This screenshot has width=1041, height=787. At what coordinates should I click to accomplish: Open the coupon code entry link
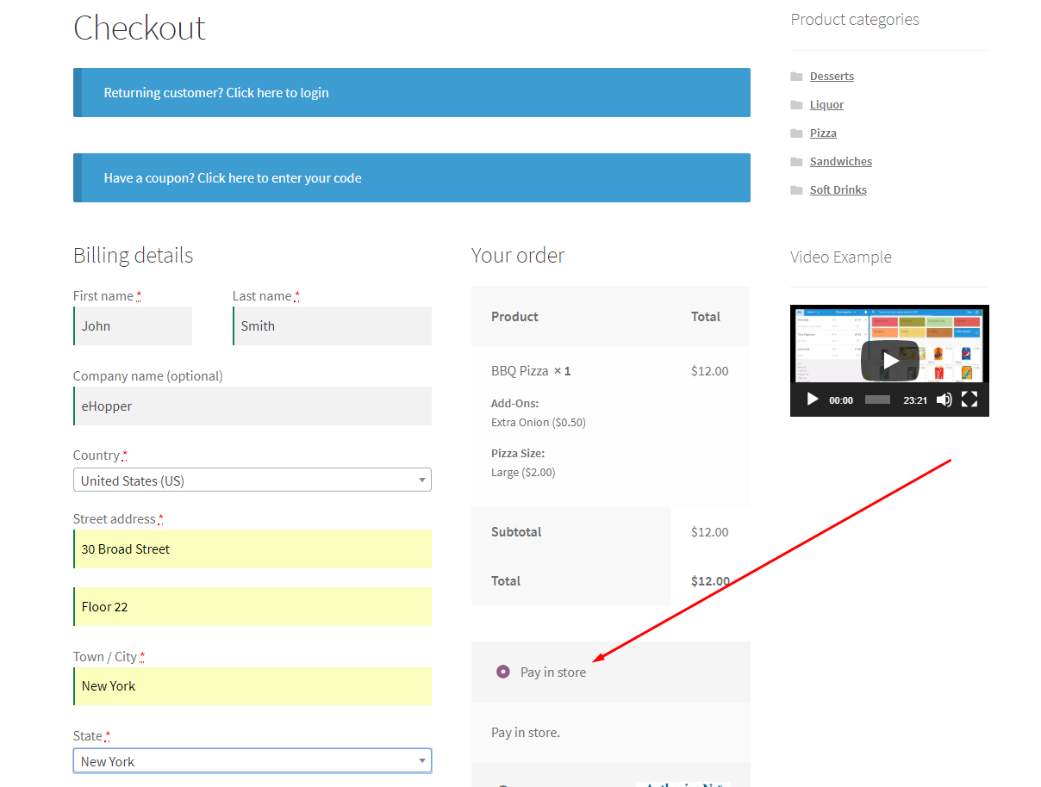pyautogui.click(x=411, y=178)
